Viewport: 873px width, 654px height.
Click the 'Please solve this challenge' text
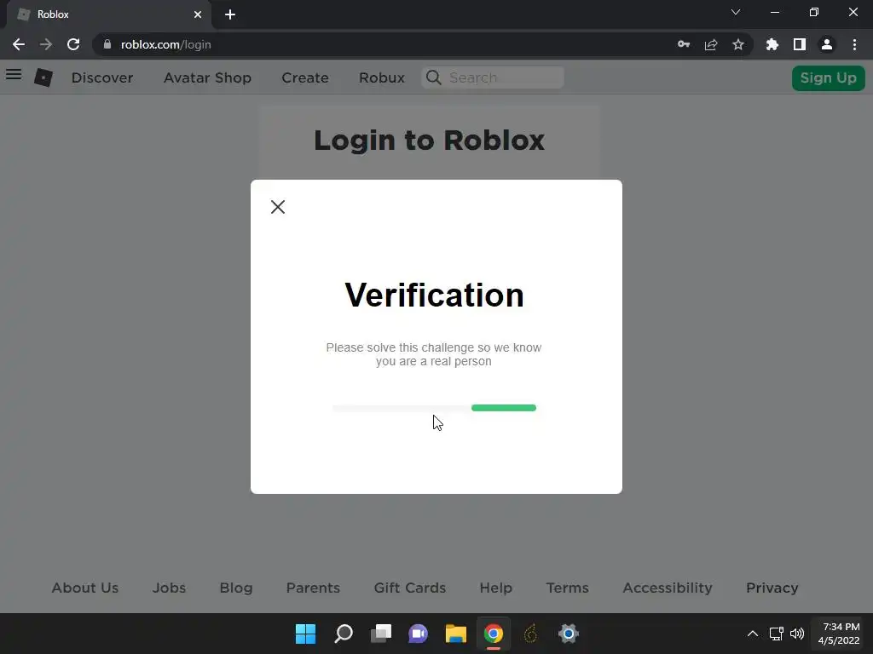[x=434, y=354]
